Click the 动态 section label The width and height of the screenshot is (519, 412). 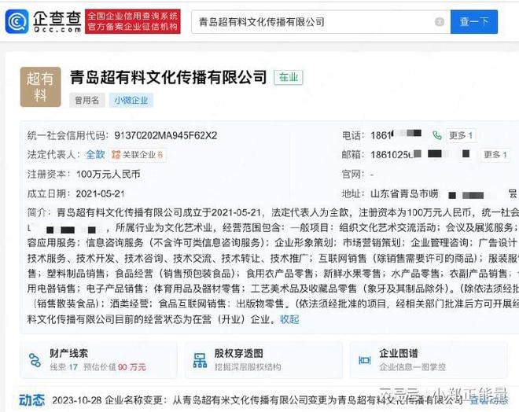(x=31, y=400)
